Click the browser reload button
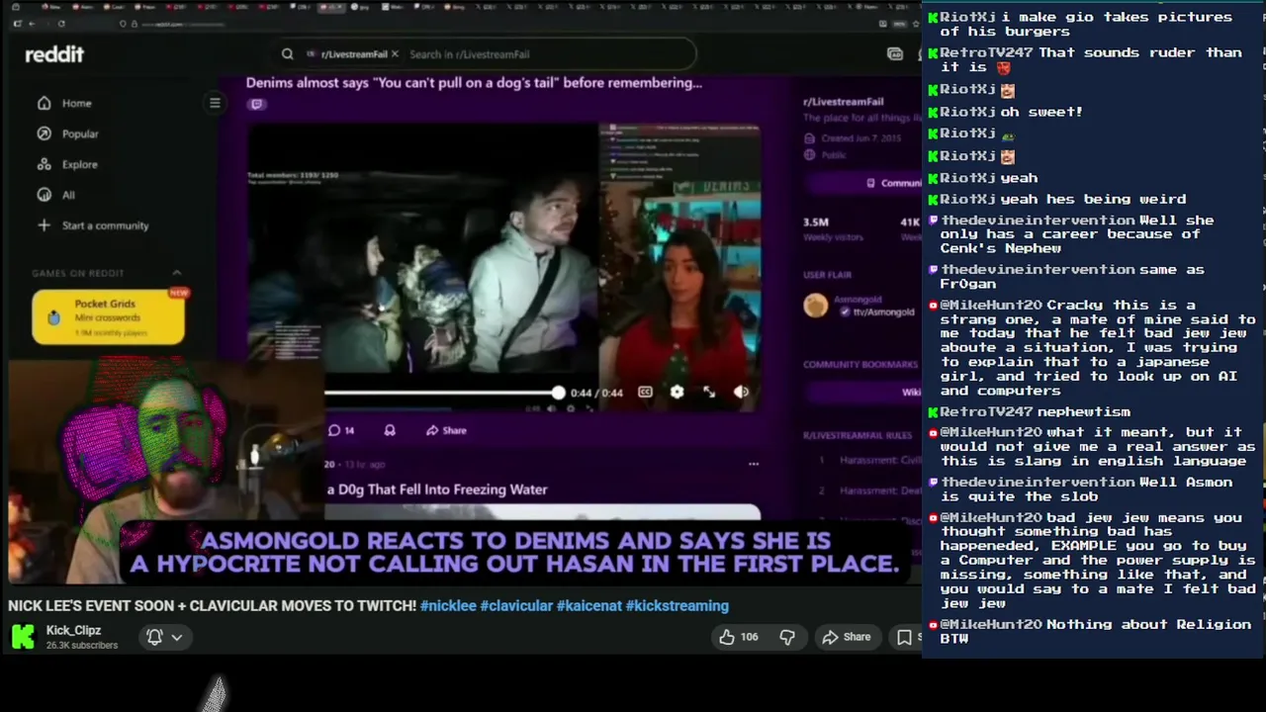This screenshot has height=712, width=1266. point(60,24)
